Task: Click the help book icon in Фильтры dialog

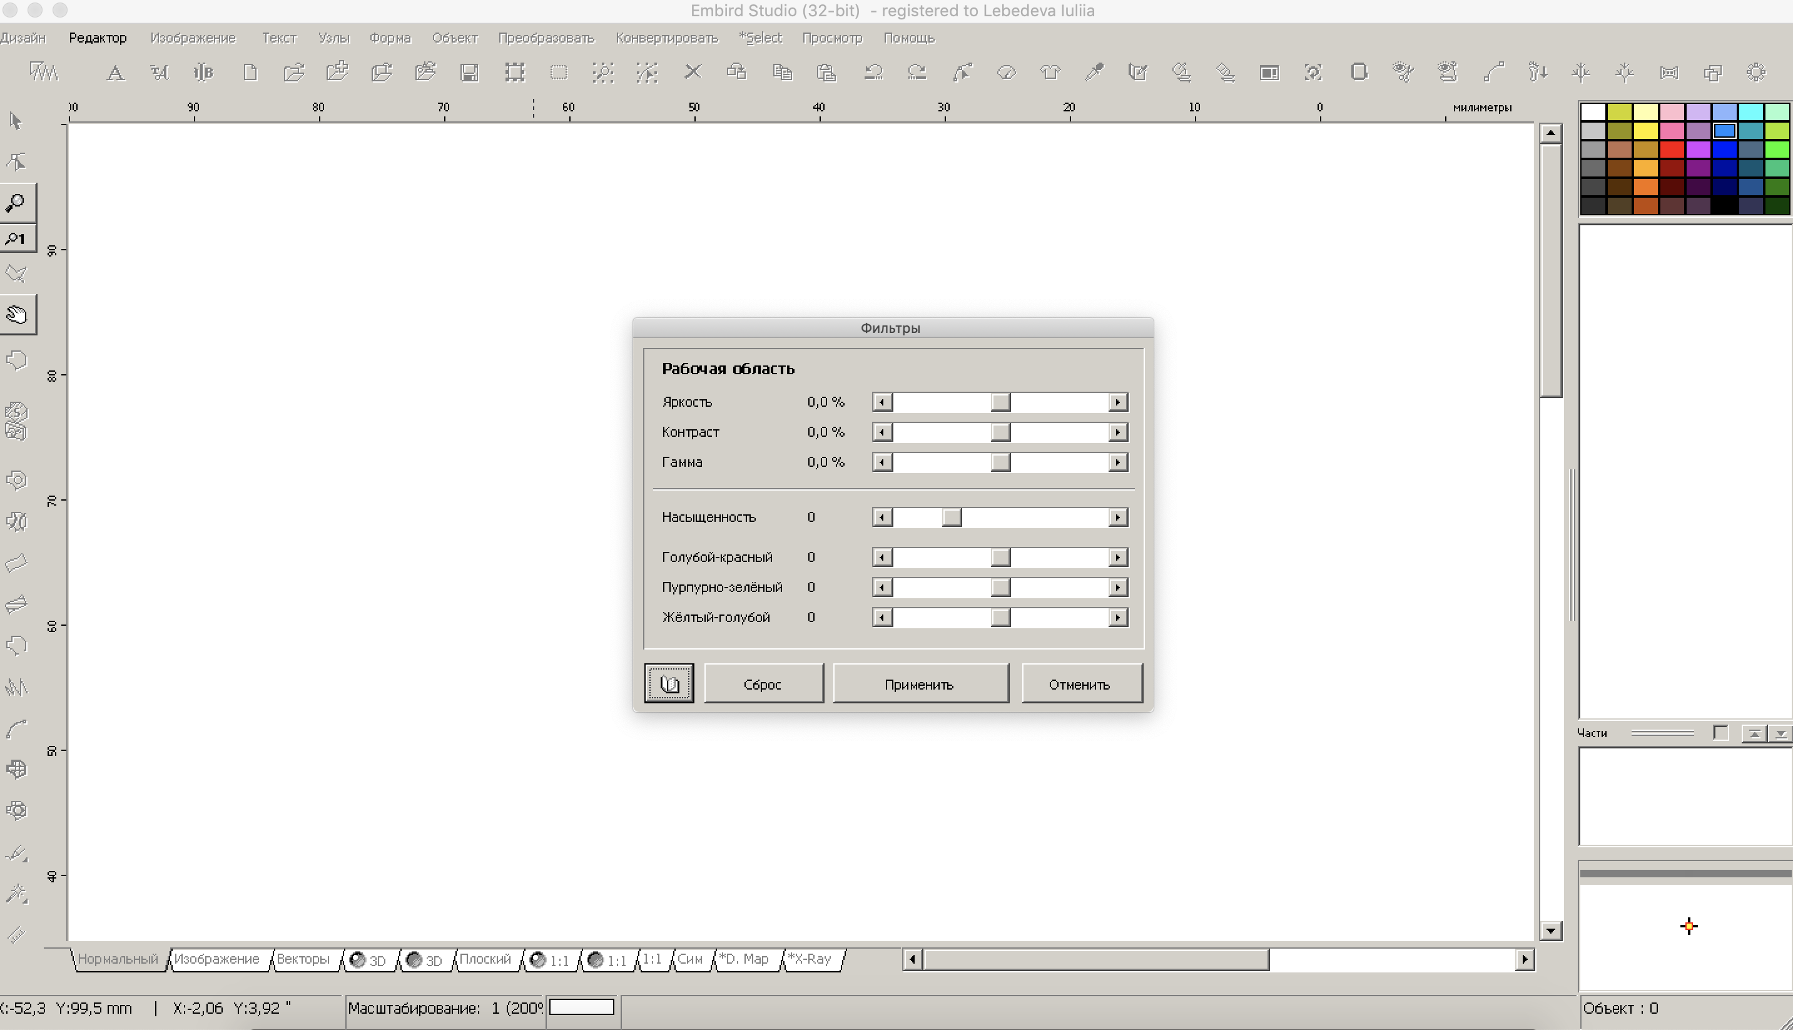Action: [669, 683]
